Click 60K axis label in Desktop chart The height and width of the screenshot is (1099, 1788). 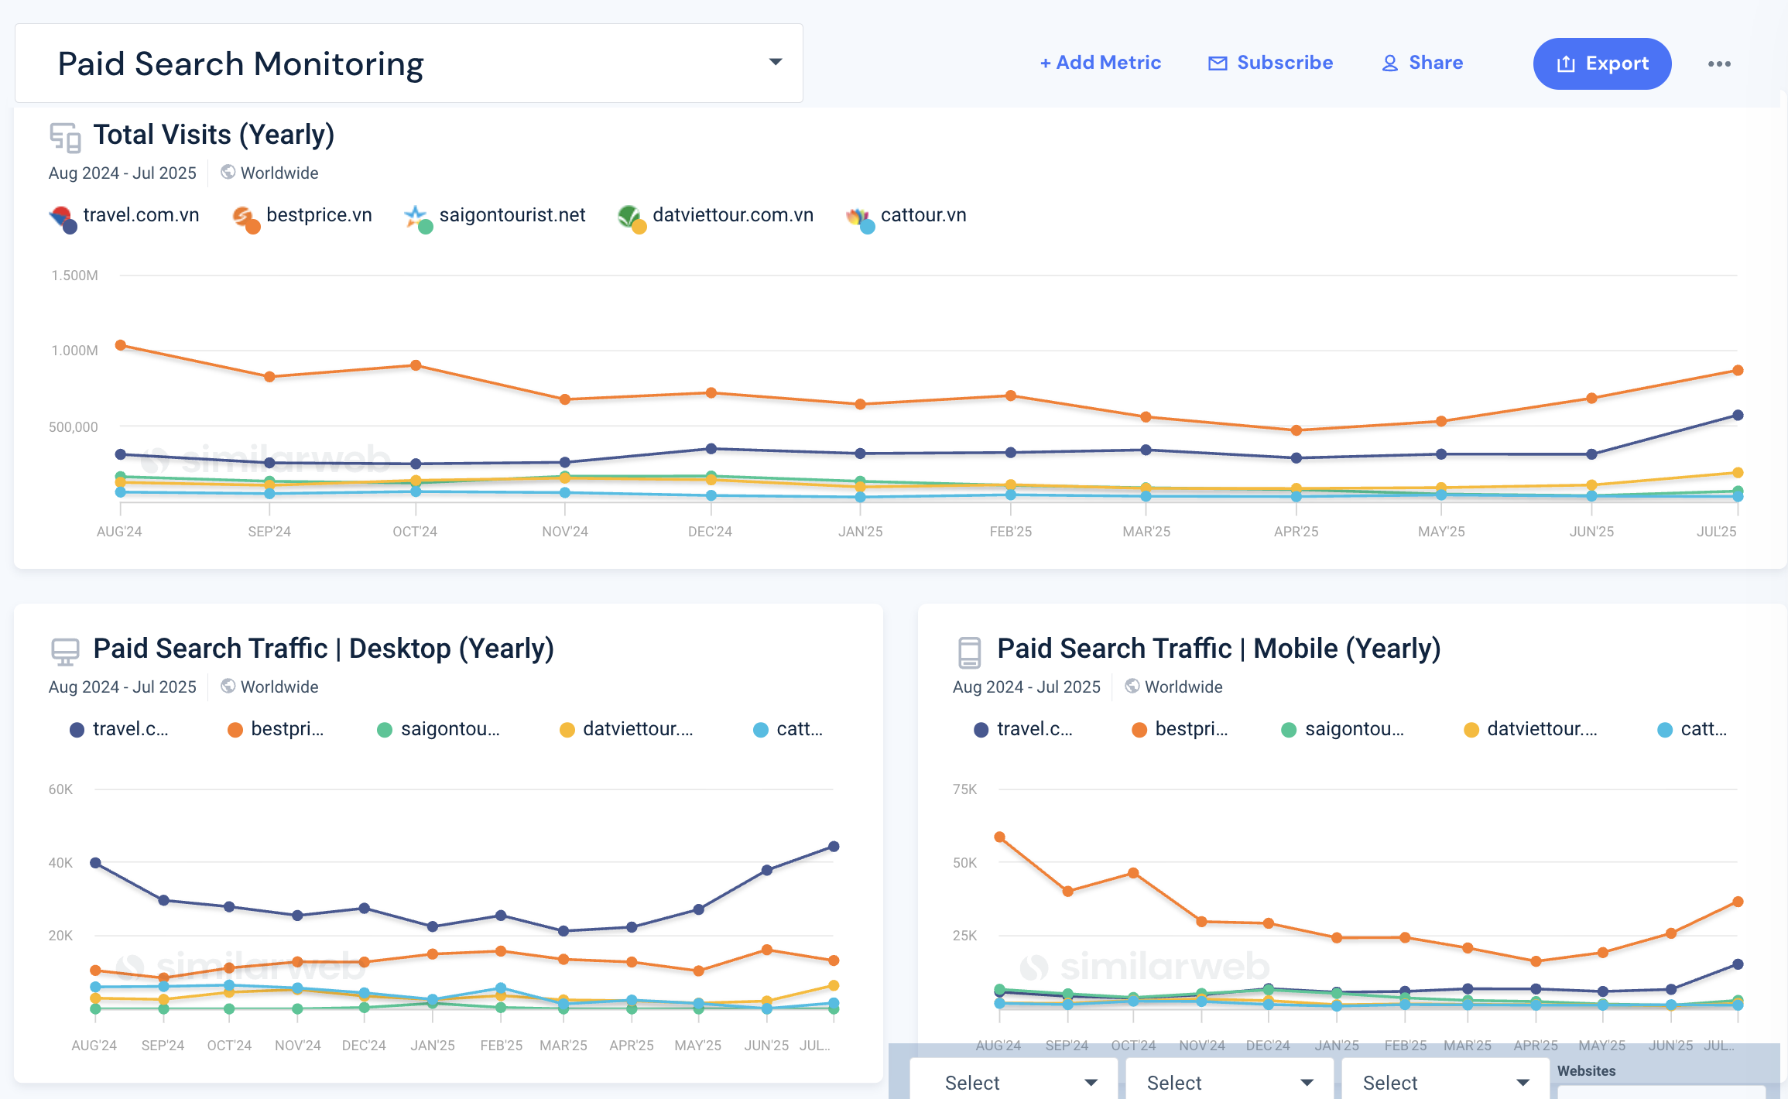[x=60, y=789]
